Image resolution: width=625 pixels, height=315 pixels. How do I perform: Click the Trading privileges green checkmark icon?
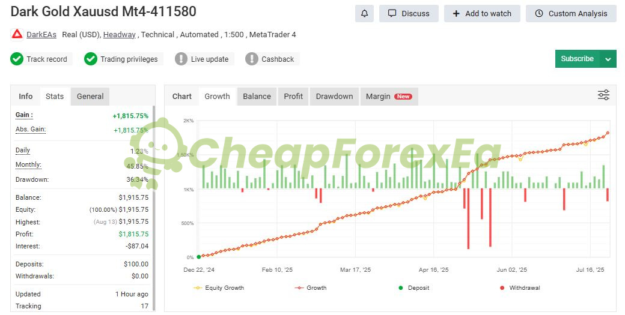91,59
